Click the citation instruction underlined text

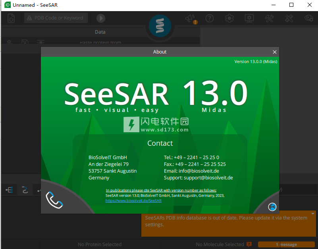[x=161, y=190]
